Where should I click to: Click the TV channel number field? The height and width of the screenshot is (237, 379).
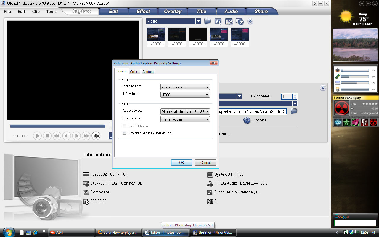[287, 97]
